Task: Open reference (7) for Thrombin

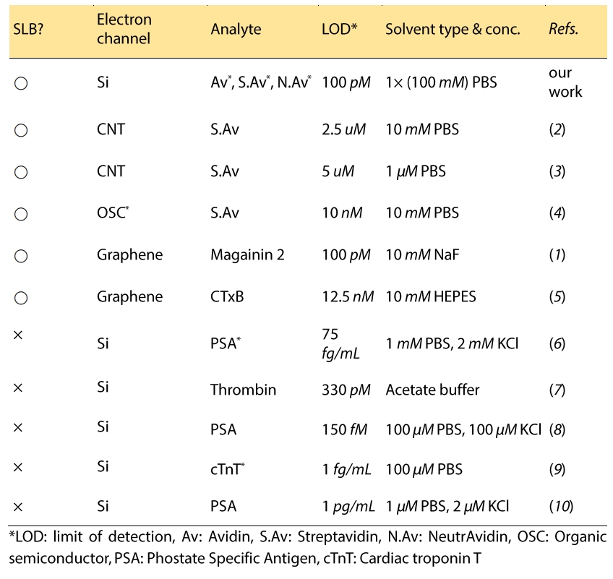Action: (x=557, y=390)
